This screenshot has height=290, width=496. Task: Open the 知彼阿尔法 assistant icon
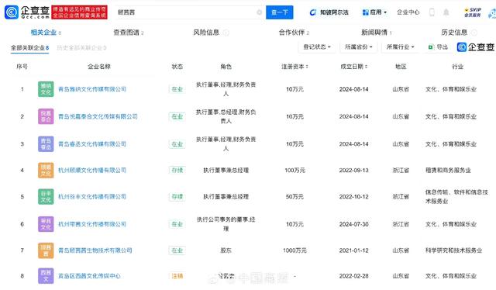(x=313, y=12)
